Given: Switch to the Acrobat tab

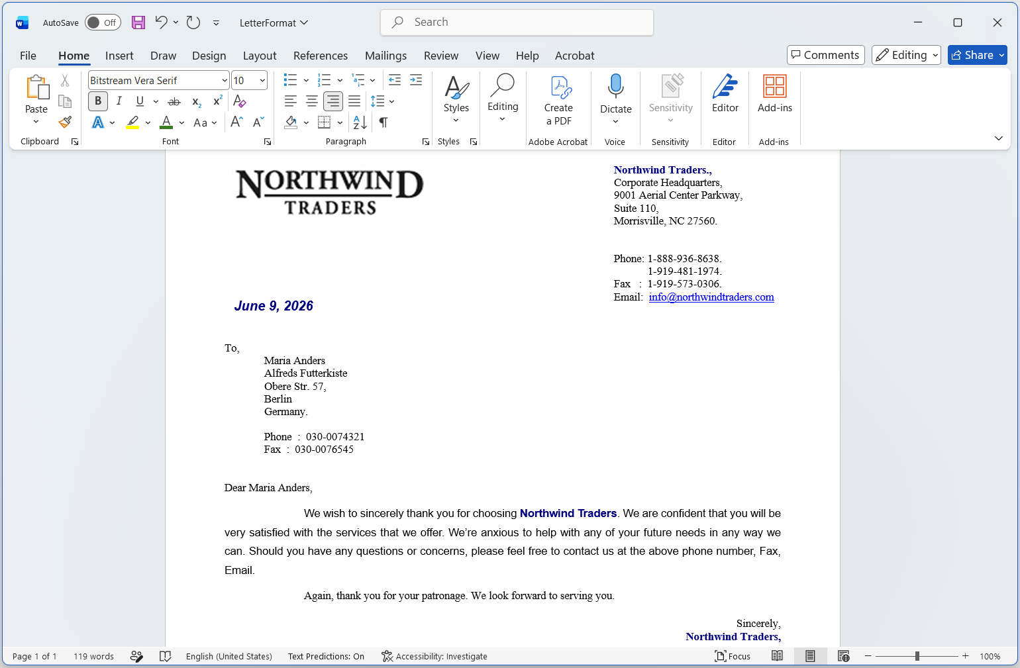Looking at the screenshot, I should [574, 56].
